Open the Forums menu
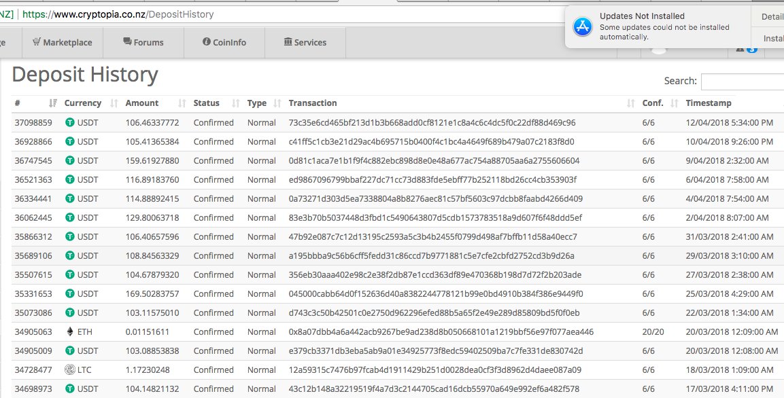 [x=143, y=42]
